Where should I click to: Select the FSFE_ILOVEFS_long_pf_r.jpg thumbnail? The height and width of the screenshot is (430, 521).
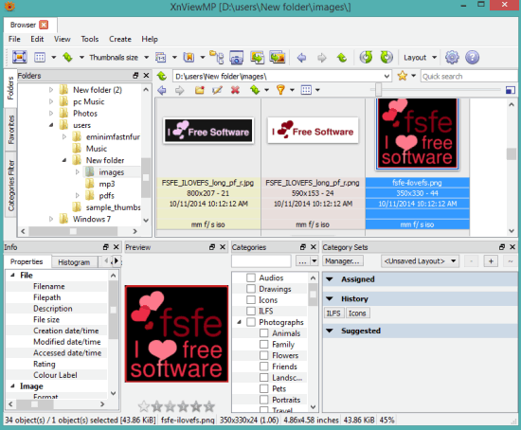(208, 132)
